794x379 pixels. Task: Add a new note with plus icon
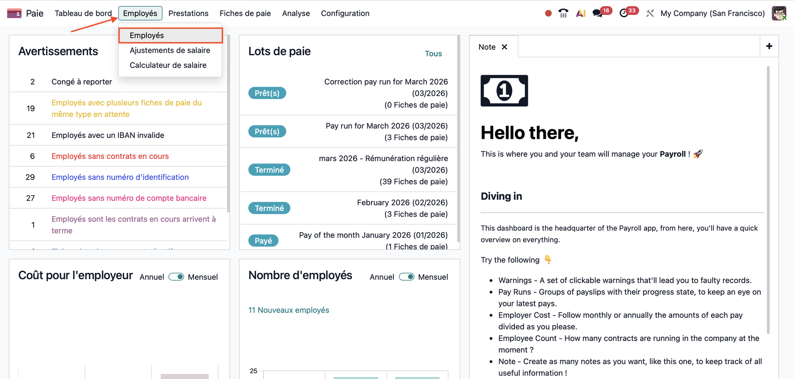point(769,46)
